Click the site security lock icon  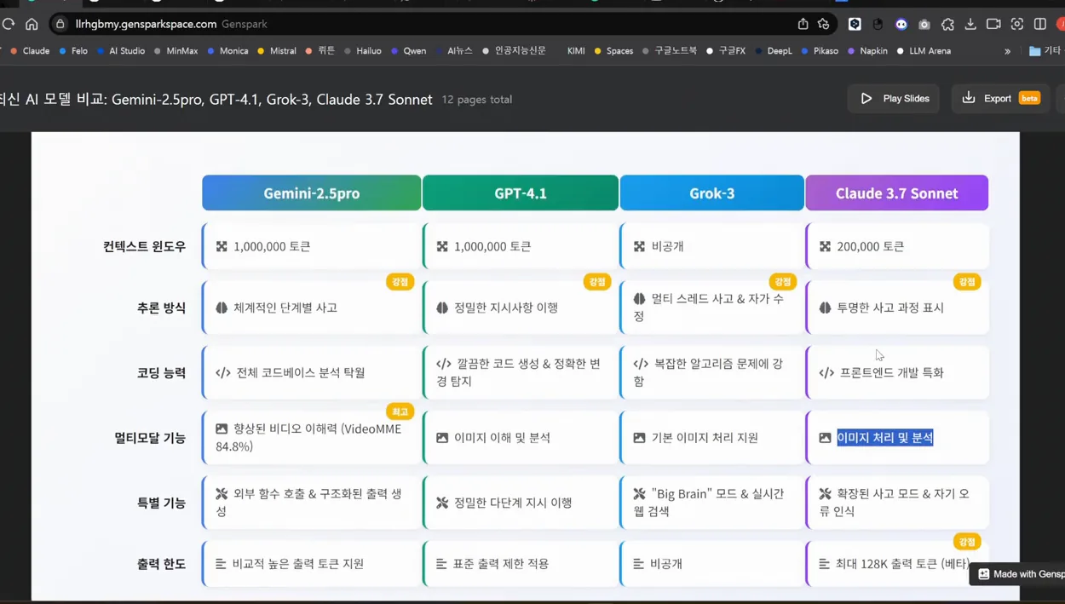pyautogui.click(x=60, y=24)
